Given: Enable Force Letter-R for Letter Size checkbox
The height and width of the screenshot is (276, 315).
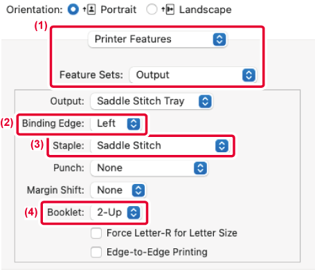Looking at the screenshot, I should (x=96, y=233).
